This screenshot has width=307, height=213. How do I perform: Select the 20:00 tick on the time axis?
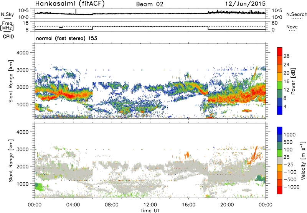coord(227,205)
